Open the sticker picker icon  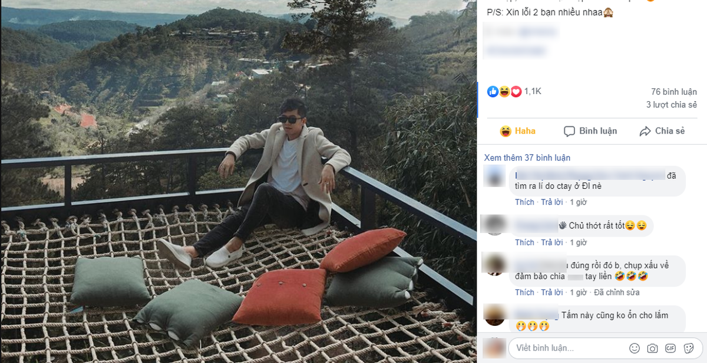688,348
